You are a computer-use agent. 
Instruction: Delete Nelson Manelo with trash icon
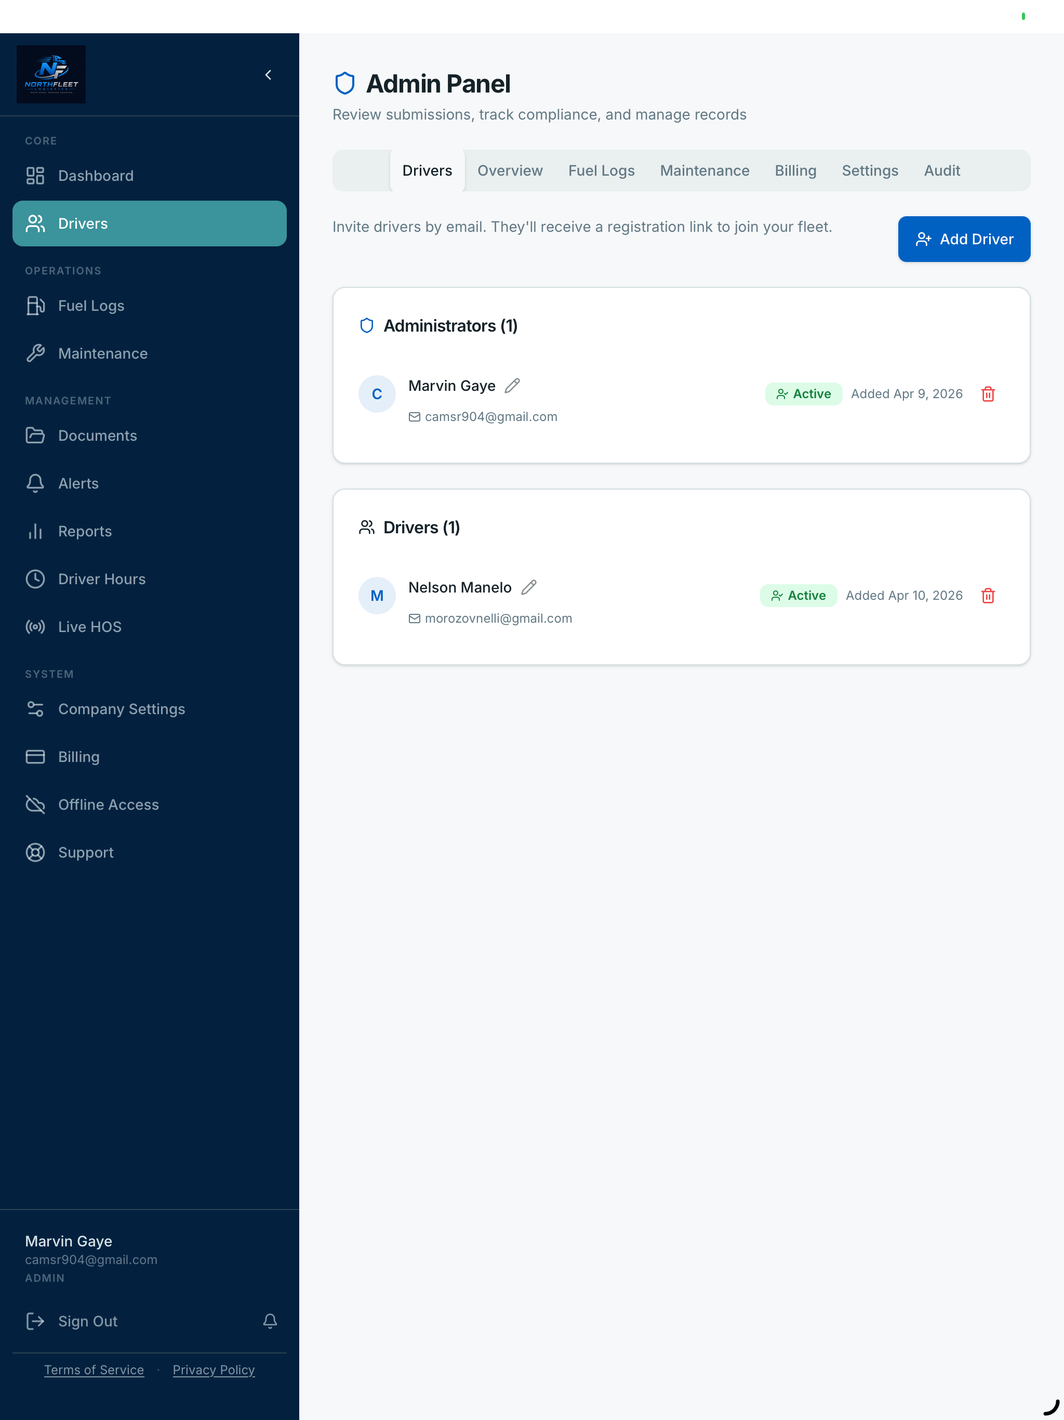coord(988,596)
